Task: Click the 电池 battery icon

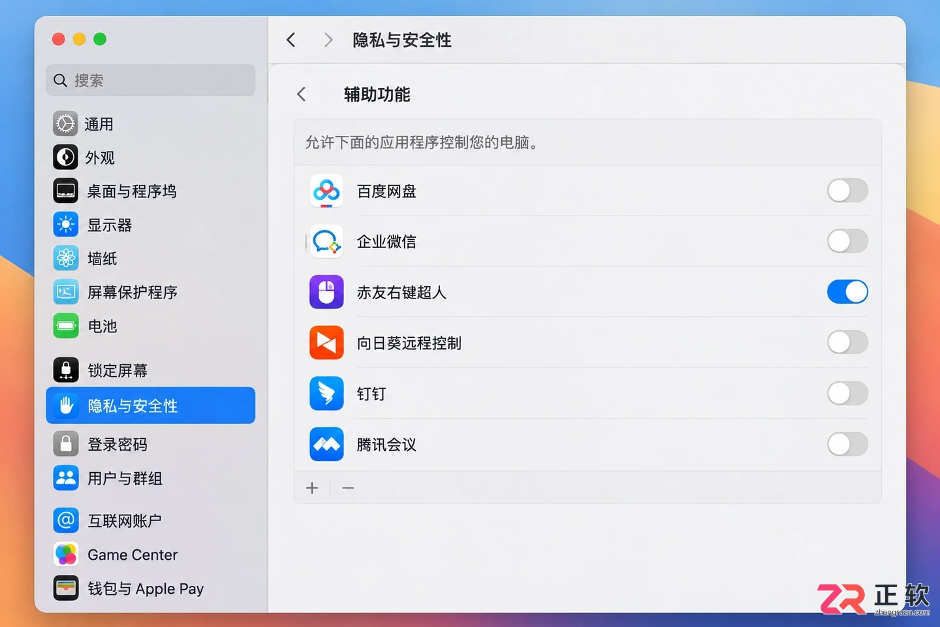Action: coord(65,326)
